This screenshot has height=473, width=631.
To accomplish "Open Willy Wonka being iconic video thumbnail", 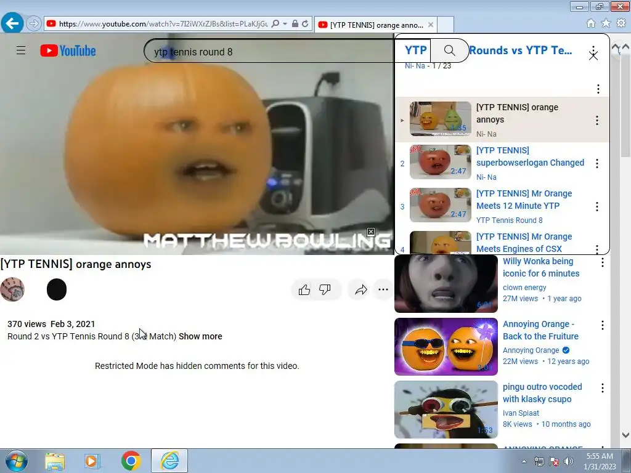I will 446,283.
